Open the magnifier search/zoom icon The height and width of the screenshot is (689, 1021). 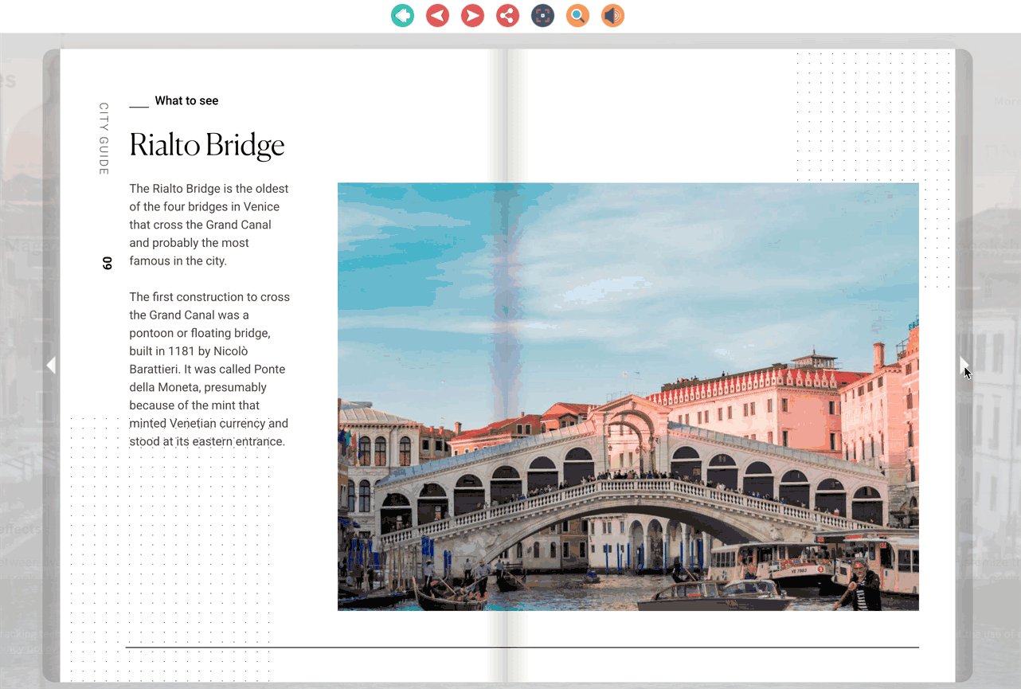coord(577,15)
